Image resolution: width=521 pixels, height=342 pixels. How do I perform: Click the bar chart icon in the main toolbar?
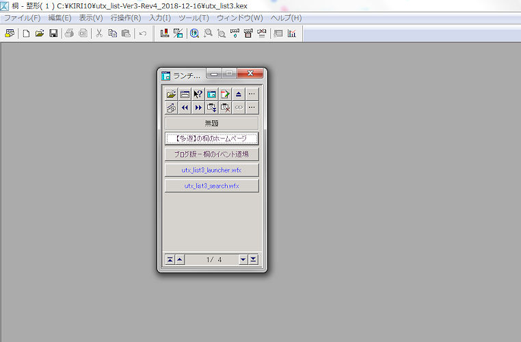(x=292, y=33)
